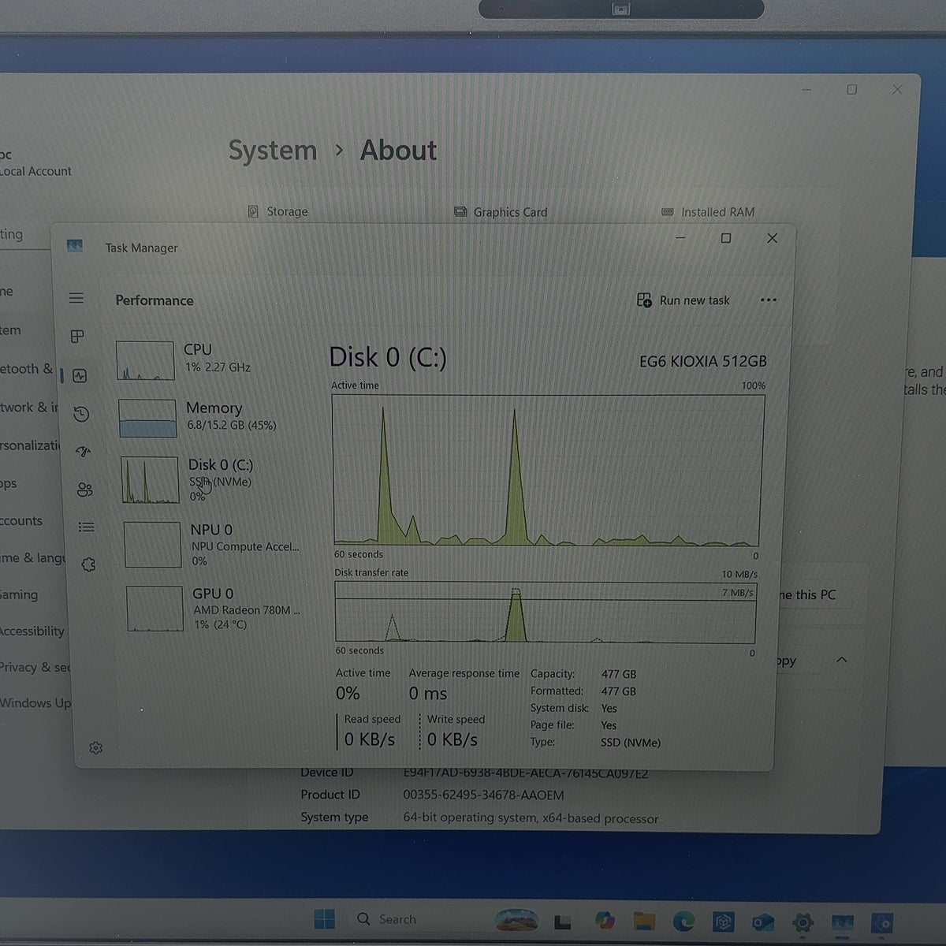Click the Storage card in Settings About
This screenshot has height=946, width=946.
point(278,211)
